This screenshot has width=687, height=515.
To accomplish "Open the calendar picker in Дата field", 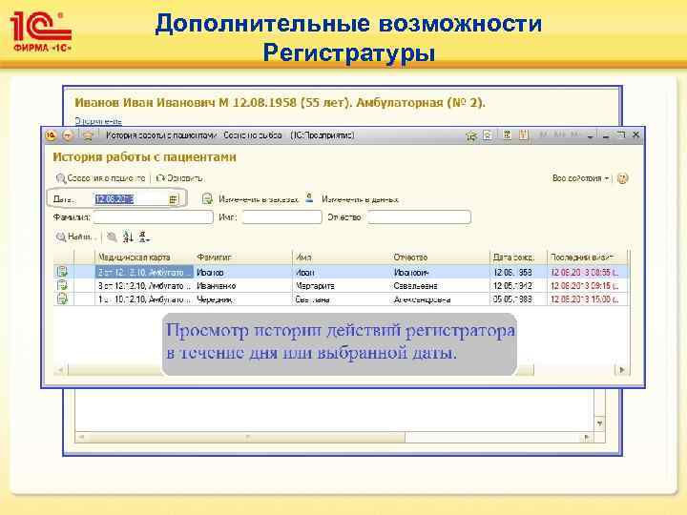I will point(174,199).
